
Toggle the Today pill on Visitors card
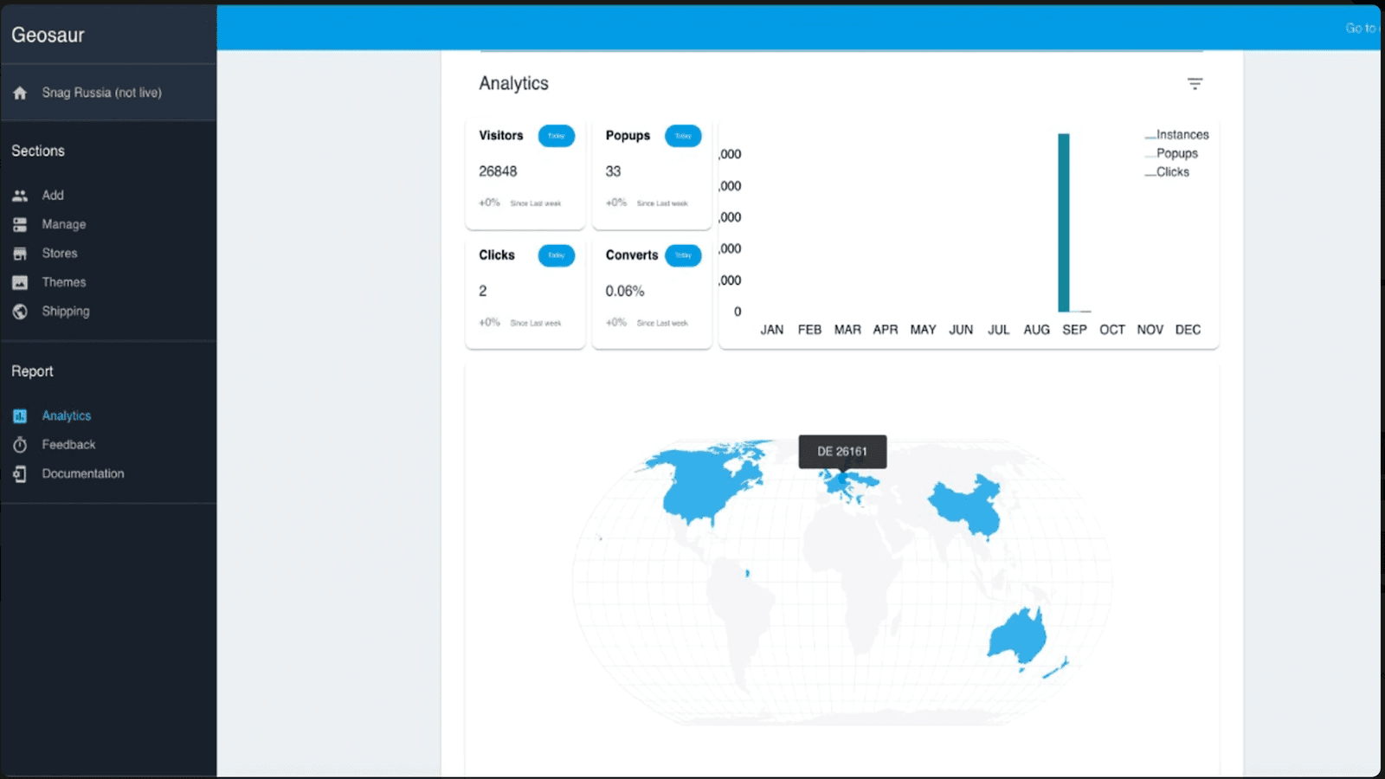pos(557,136)
